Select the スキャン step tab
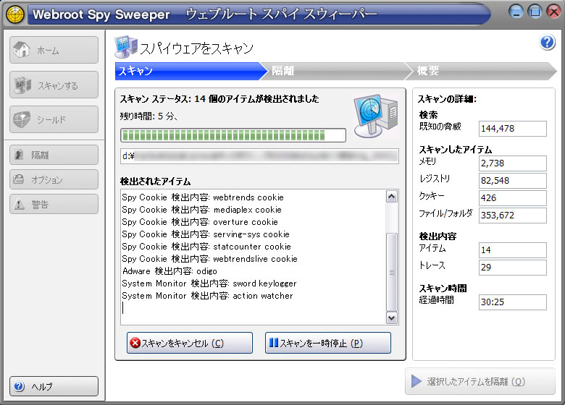 (x=191, y=71)
